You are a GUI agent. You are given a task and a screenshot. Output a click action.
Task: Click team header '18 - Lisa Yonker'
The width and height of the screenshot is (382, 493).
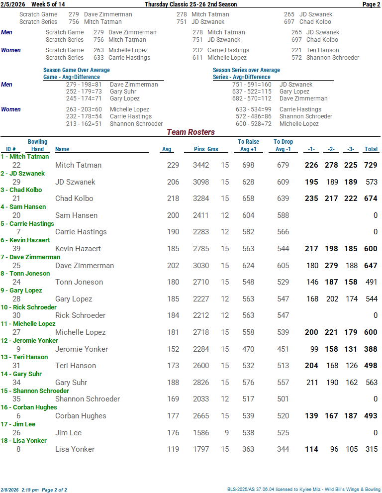tap(23, 441)
